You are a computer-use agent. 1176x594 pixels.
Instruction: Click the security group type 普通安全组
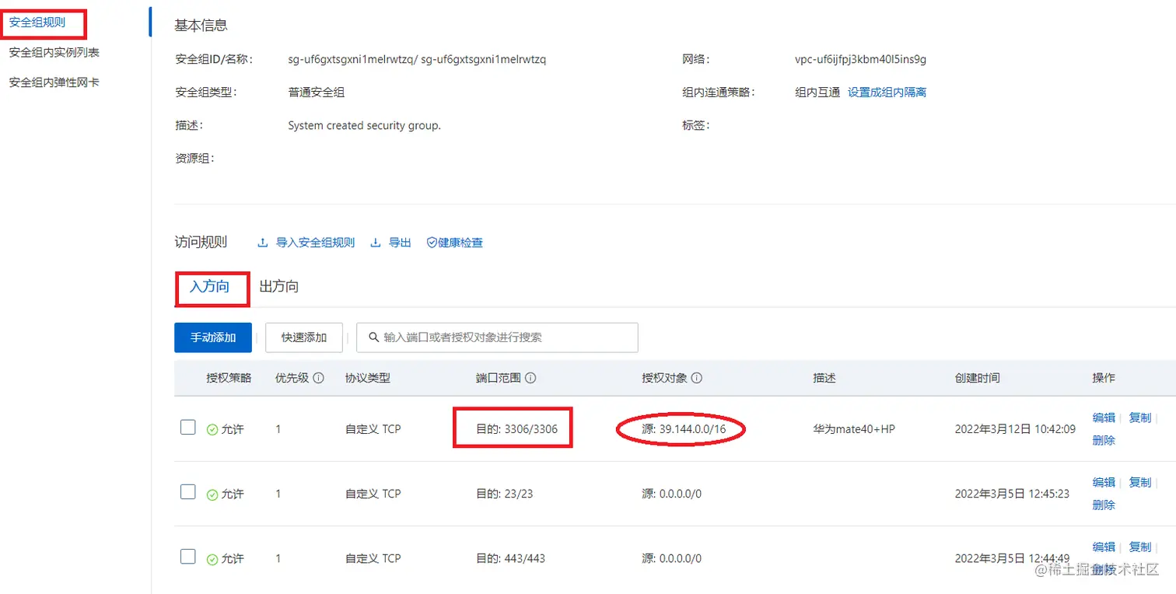tap(316, 93)
